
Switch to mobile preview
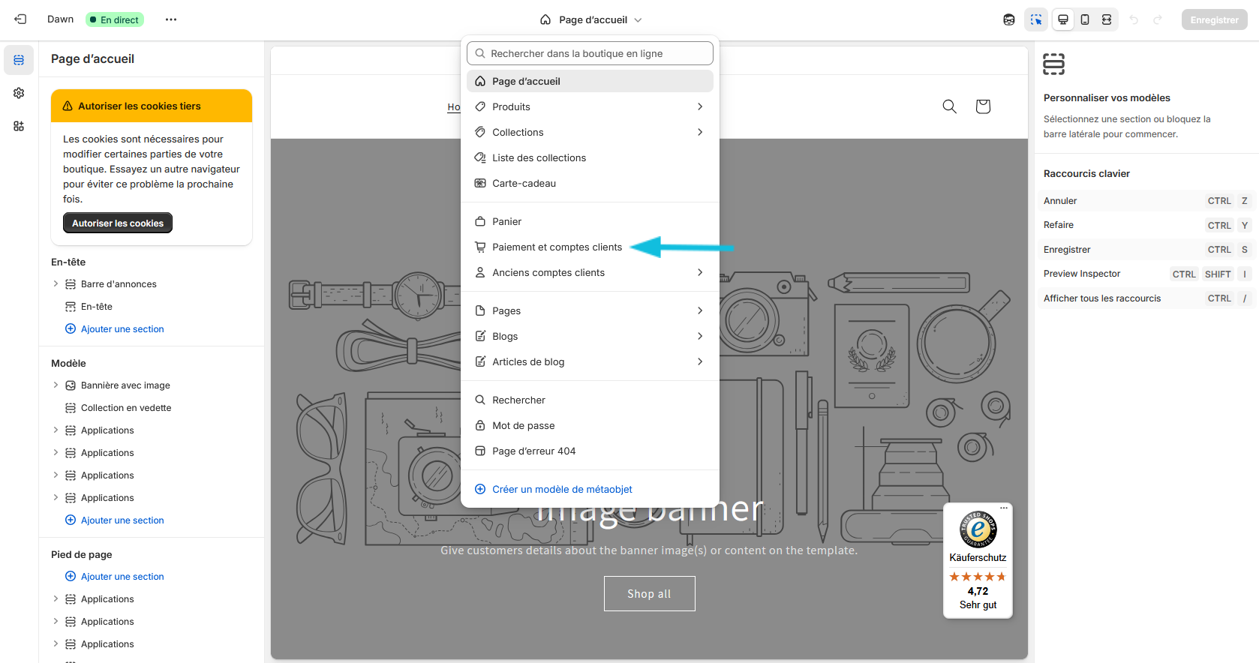[1085, 19]
